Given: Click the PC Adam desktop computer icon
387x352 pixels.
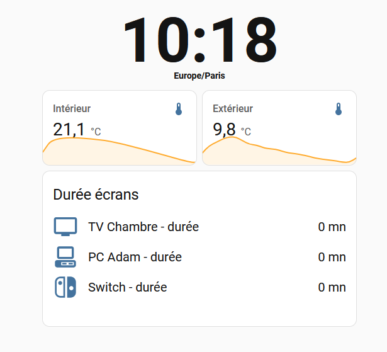Looking at the screenshot, I should (x=65, y=257).
